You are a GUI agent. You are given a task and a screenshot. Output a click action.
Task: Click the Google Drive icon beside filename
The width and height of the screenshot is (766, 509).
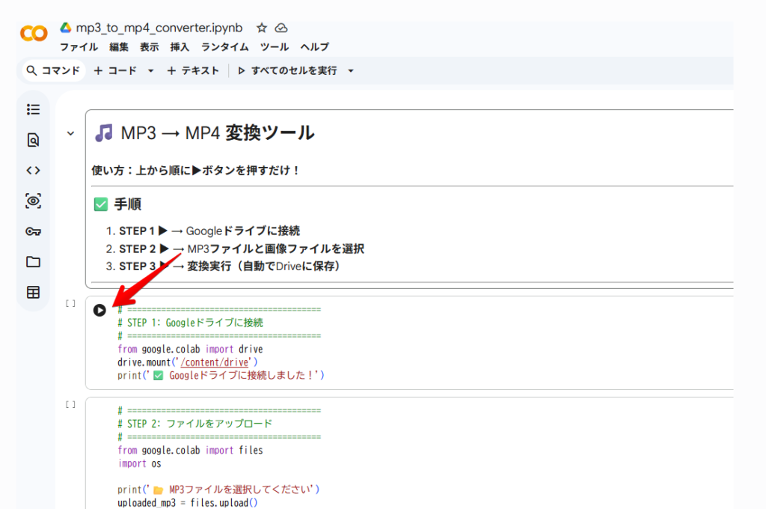click(x=66, y=28)
